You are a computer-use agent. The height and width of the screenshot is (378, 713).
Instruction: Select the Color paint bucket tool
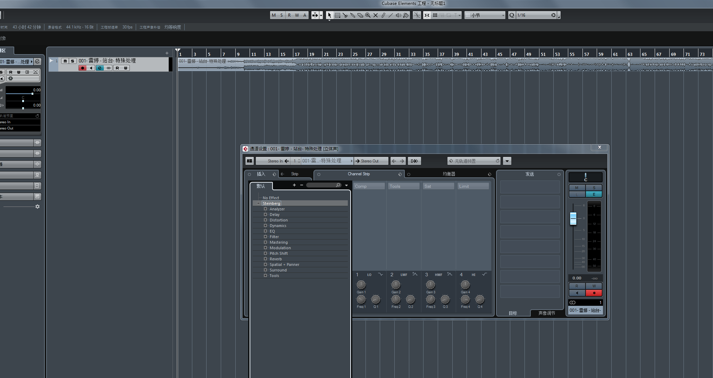406,15
